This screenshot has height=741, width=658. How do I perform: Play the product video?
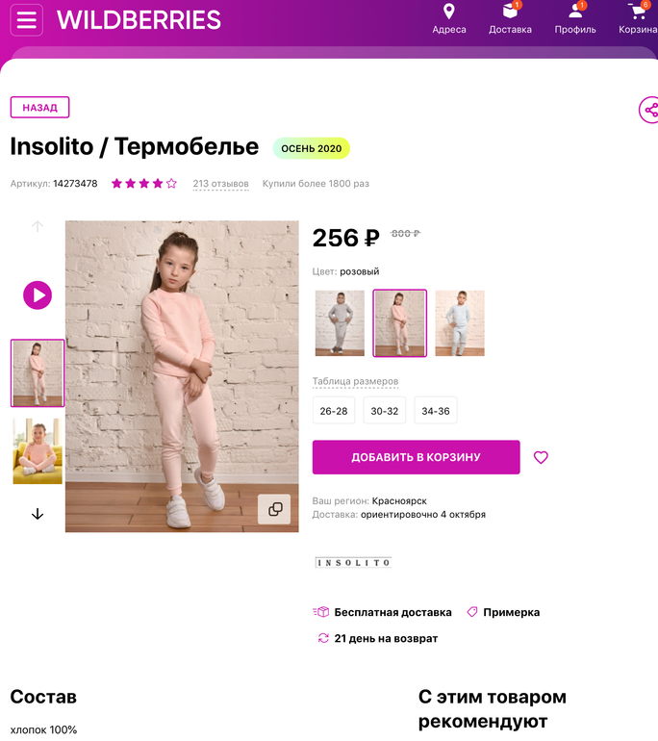pos(38,294)
